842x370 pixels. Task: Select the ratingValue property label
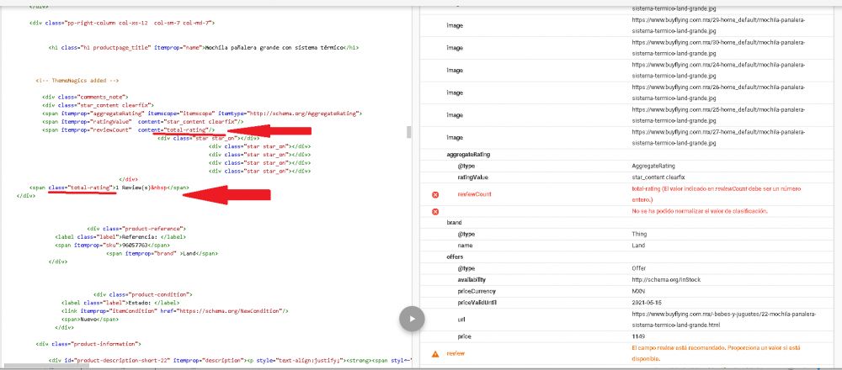click(x=472, y=177)
